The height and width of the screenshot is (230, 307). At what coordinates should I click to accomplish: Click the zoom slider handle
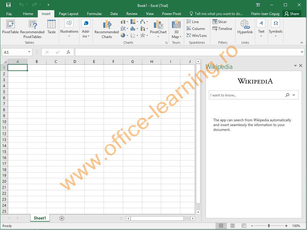[269, 226]
